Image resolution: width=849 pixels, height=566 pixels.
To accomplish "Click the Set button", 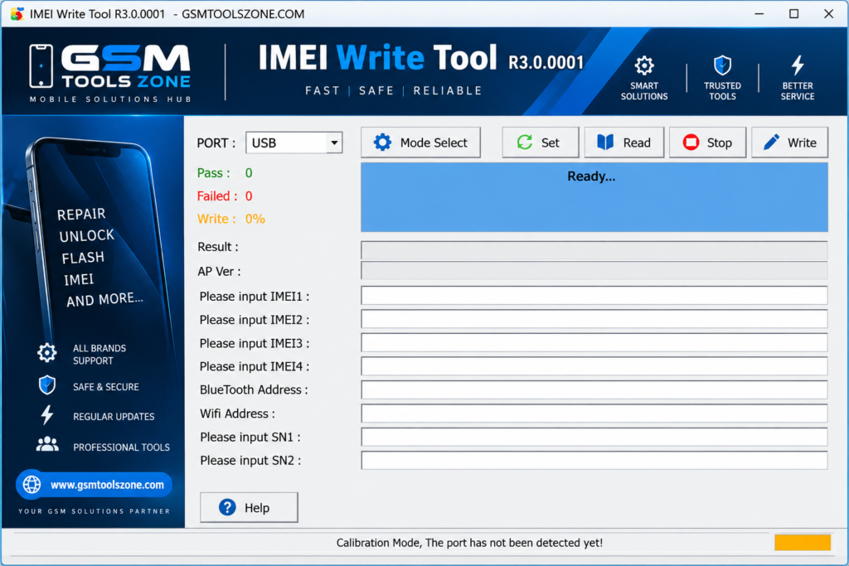I will pos(540,143).
